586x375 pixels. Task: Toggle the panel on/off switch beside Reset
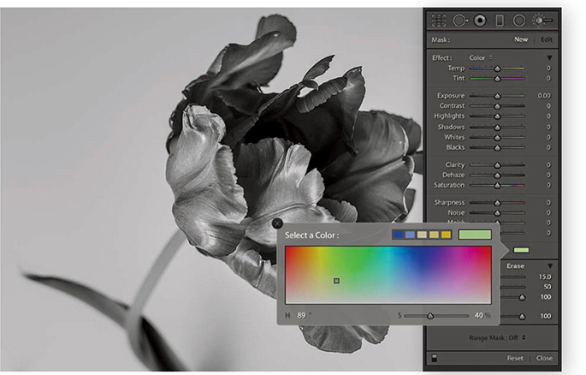(435, 358)
